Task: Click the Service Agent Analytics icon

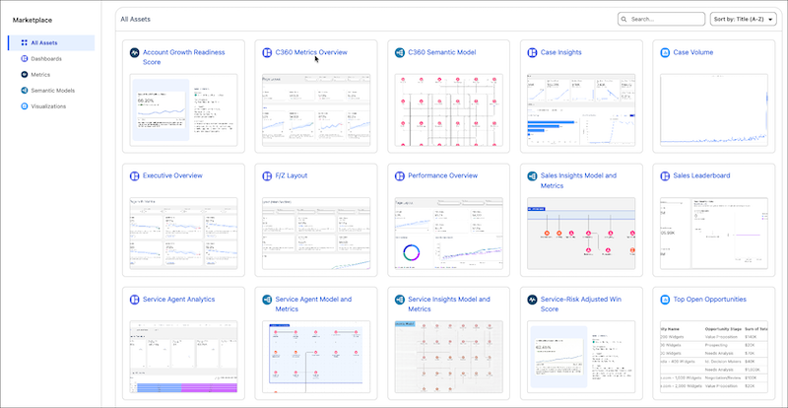Action: point(134,300)
